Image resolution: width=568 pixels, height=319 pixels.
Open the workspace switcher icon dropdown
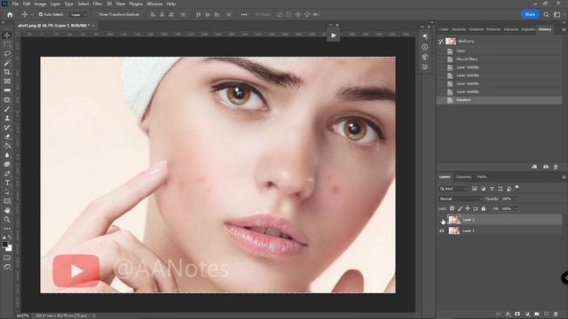pos(557,14)
